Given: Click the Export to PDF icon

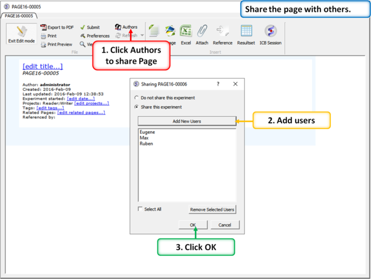Looking at the screenshot, I should [x=44, y=27].
